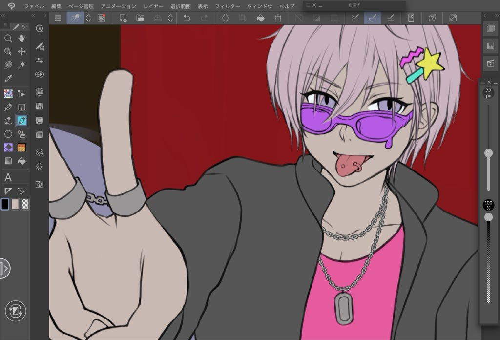Image resolution: width=500 pixels, height=340 pixels.
Task: Open the hamburger menu in the command bar
Action: click(x=58, y=18)
